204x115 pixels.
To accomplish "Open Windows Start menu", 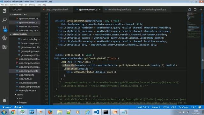I will (x=4, y=112).
